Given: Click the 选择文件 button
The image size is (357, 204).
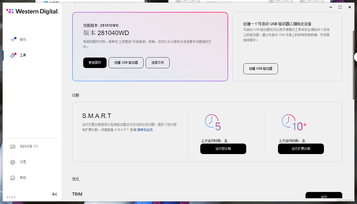Looking at the screenshot, I should pos(157,63).
